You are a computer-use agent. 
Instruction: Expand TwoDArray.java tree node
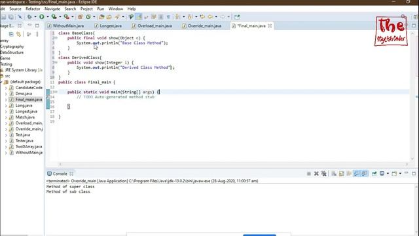(6, 147)
